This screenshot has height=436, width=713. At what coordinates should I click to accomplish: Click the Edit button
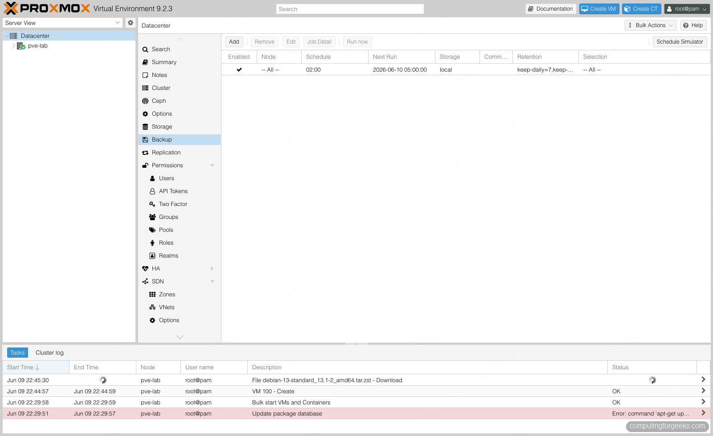pos(291,42)
